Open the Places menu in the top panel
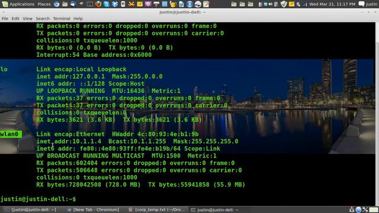Image resolution: width=379 pixels, height=213 pixels. pos(44,4)
